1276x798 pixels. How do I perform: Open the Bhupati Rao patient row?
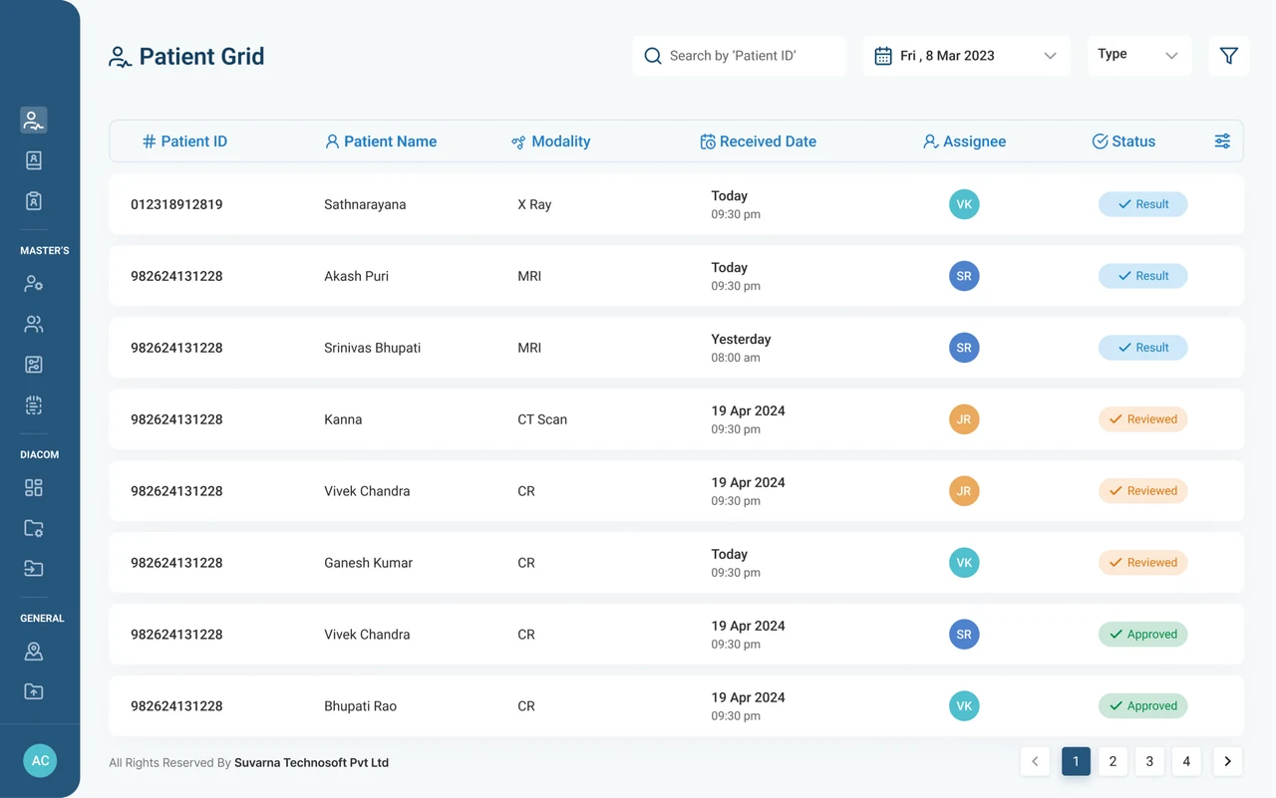click(676, 706)
